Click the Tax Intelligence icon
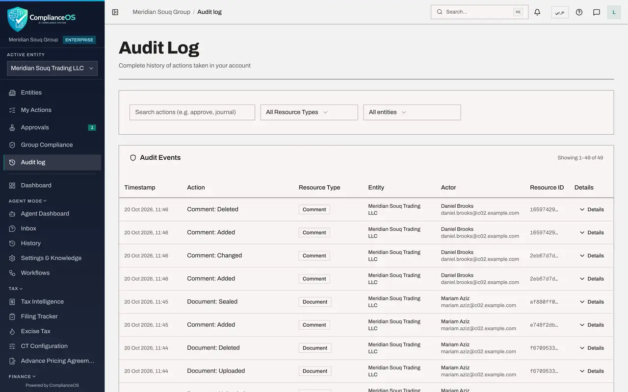628x392 pixels. click(12, 302)
